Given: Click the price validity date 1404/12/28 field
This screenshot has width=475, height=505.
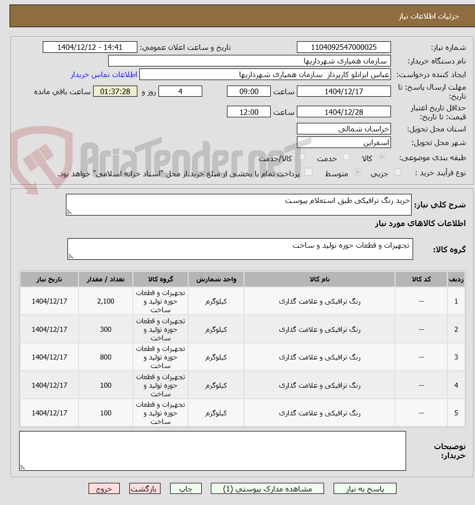Looking at the screenshot, I should click(x=344, y=112).
